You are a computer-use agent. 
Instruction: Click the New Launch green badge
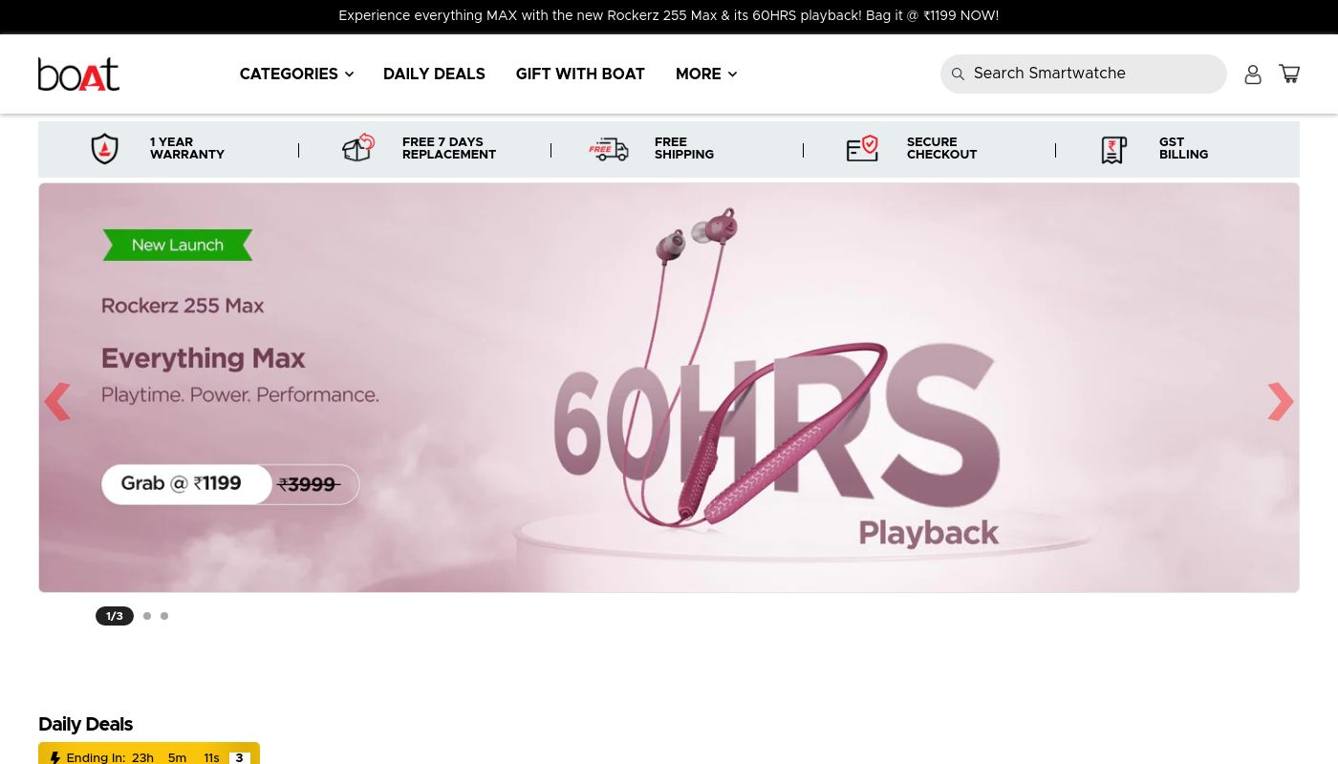pyautogui.click(x=178, y=245)
